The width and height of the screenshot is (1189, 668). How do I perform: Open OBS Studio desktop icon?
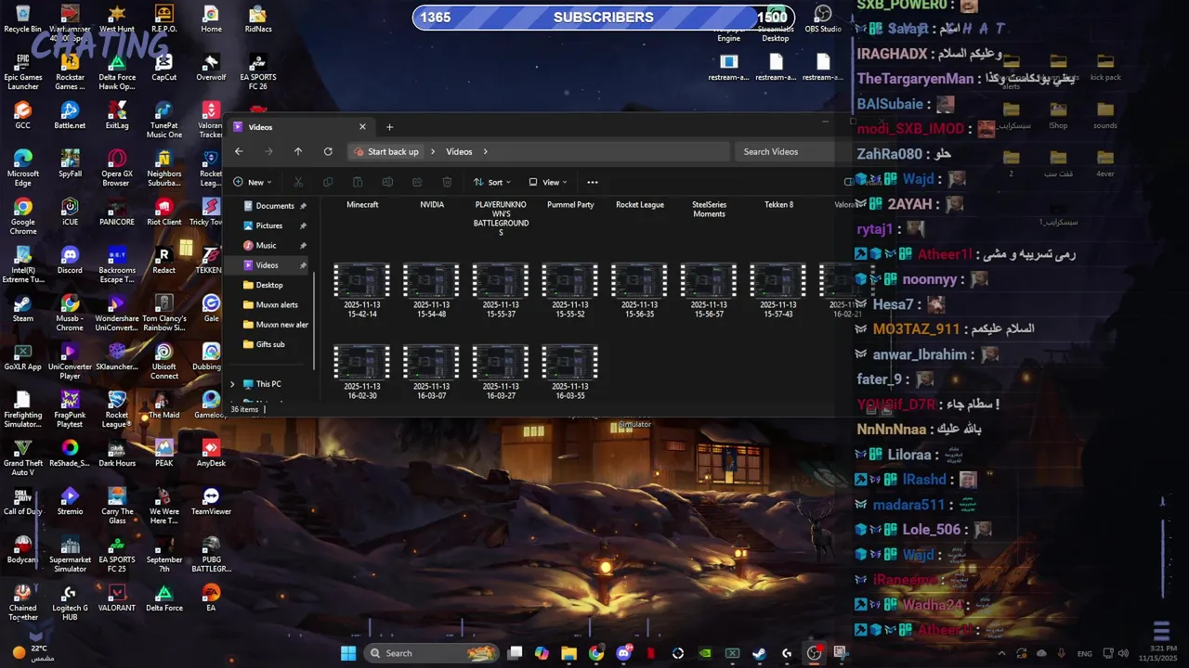823,19
